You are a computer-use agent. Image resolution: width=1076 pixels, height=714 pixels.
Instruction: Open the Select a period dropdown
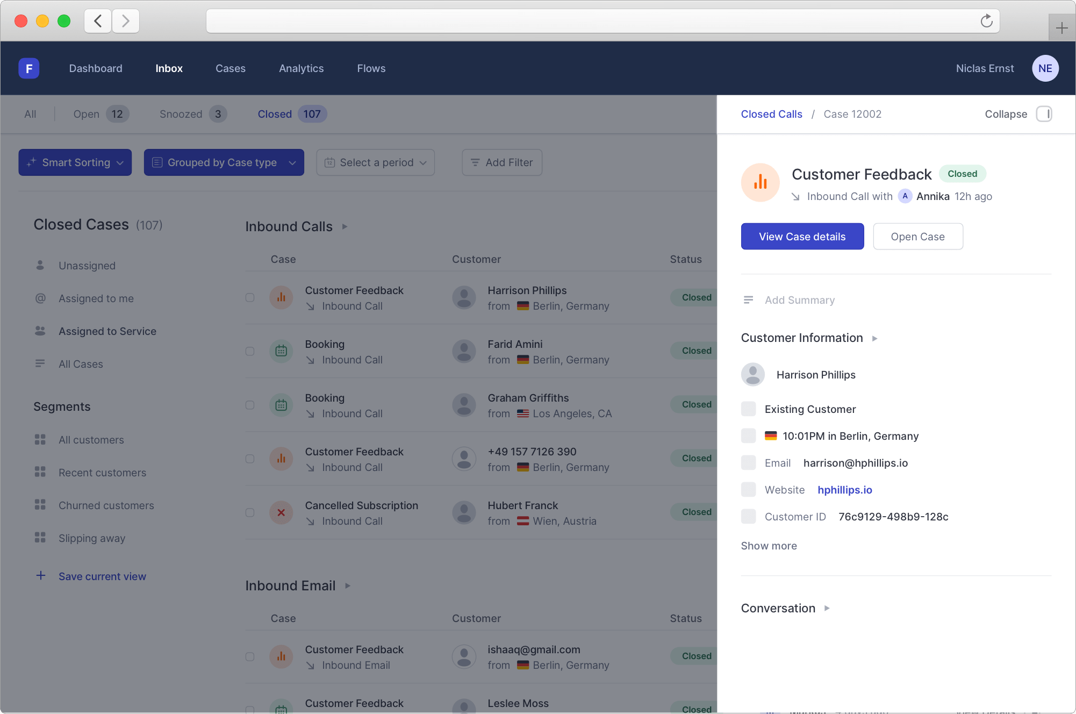pos(376,162)
